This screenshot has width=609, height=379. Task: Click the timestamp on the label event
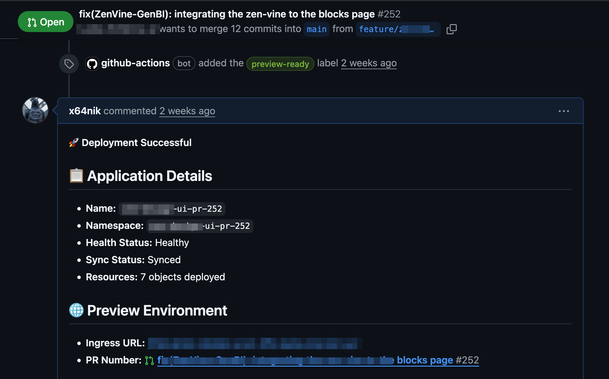[369, 63]
